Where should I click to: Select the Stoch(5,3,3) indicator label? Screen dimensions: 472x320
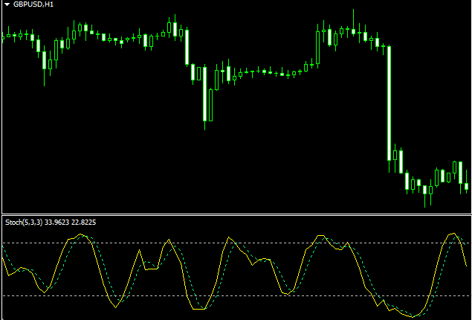(23, 222)
